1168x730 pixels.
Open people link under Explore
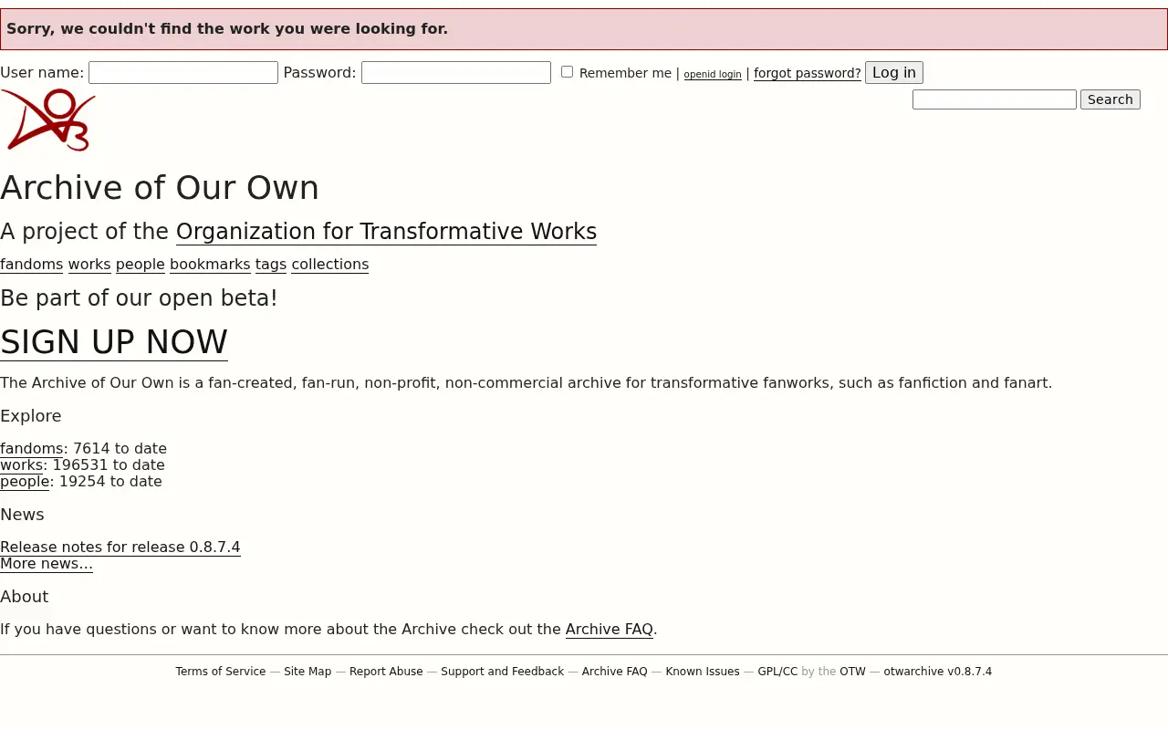(x=25, y=482)
